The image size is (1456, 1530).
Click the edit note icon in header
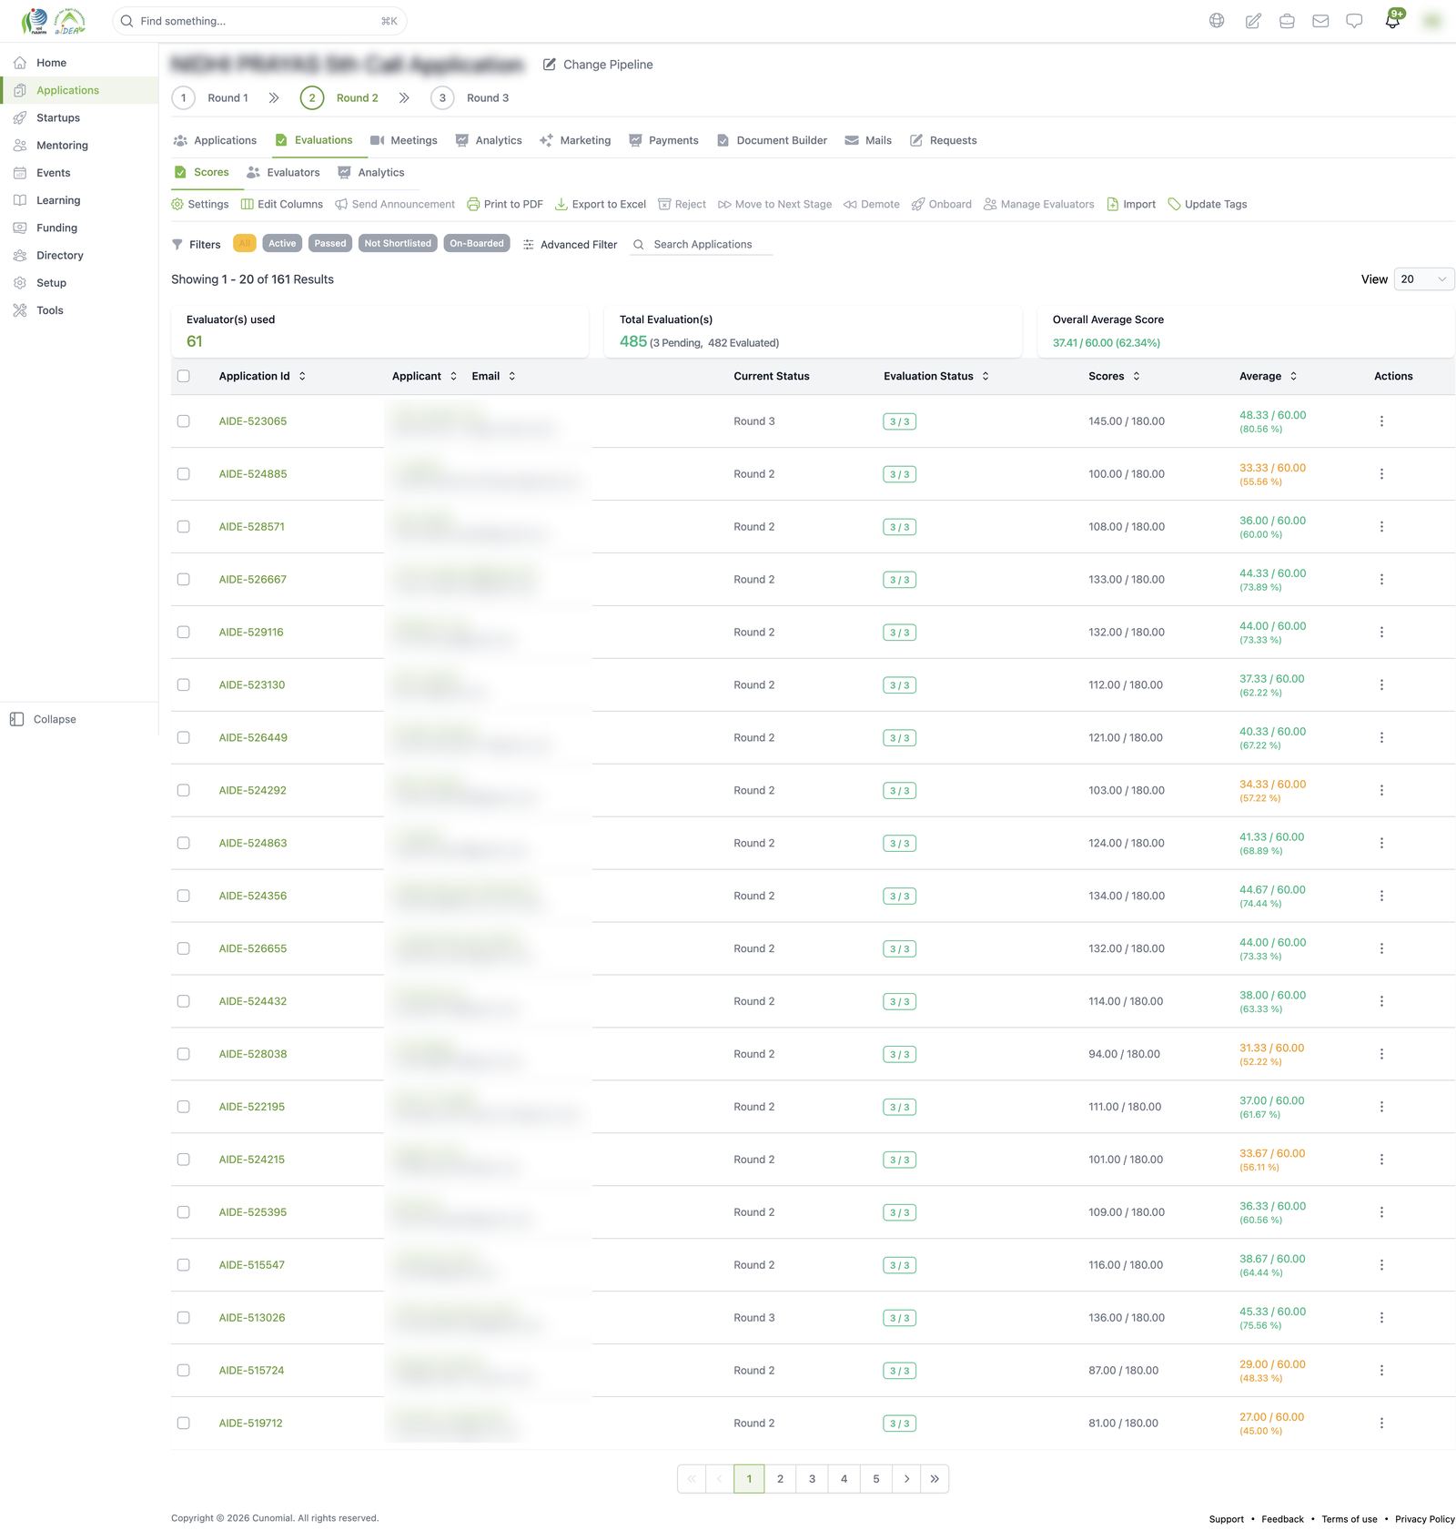1253,21
